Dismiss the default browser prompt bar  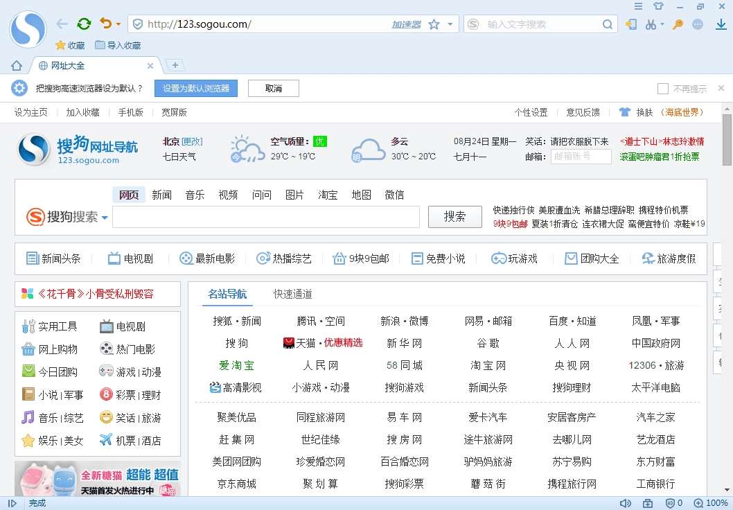[x=721, y=88]
